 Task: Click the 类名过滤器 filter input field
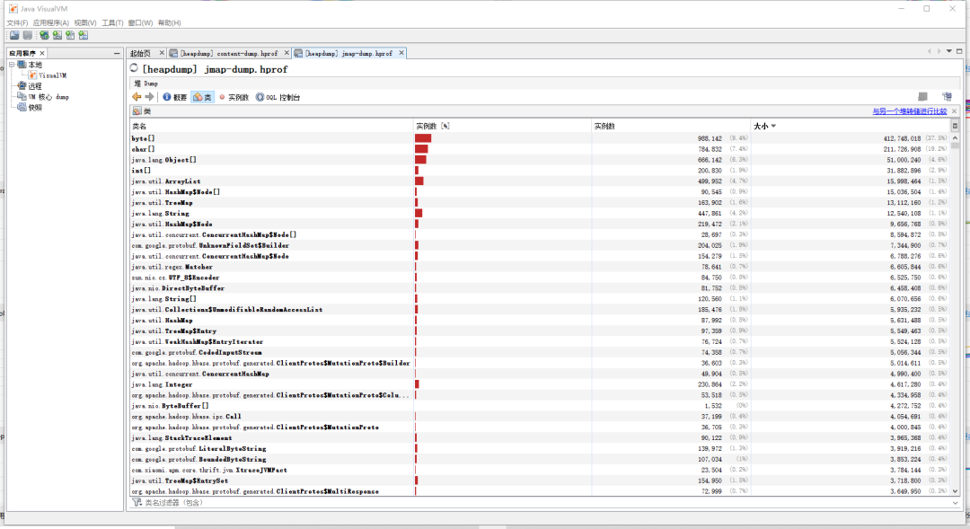click(x=544, y=502)
